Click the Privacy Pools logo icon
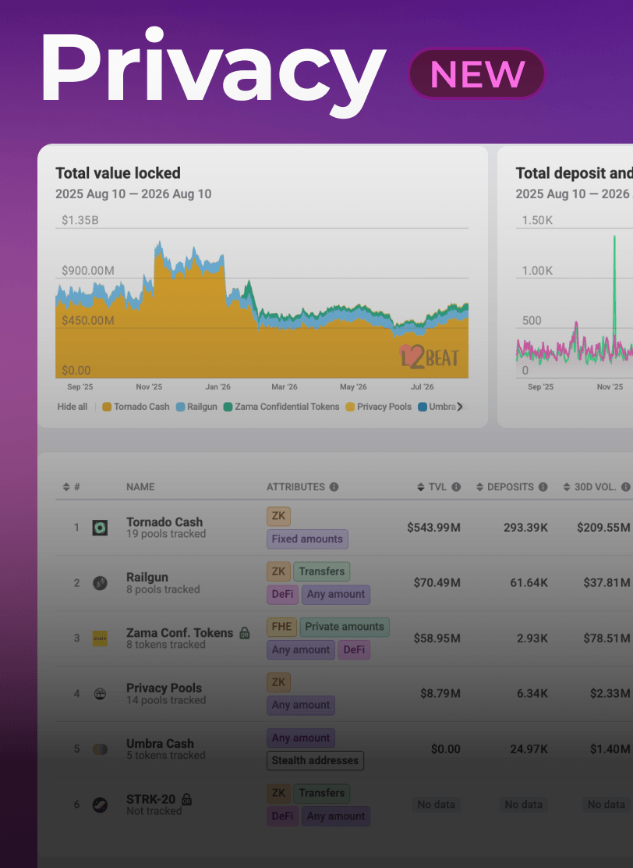The image size is (633, 868). (x=100, y=694)
